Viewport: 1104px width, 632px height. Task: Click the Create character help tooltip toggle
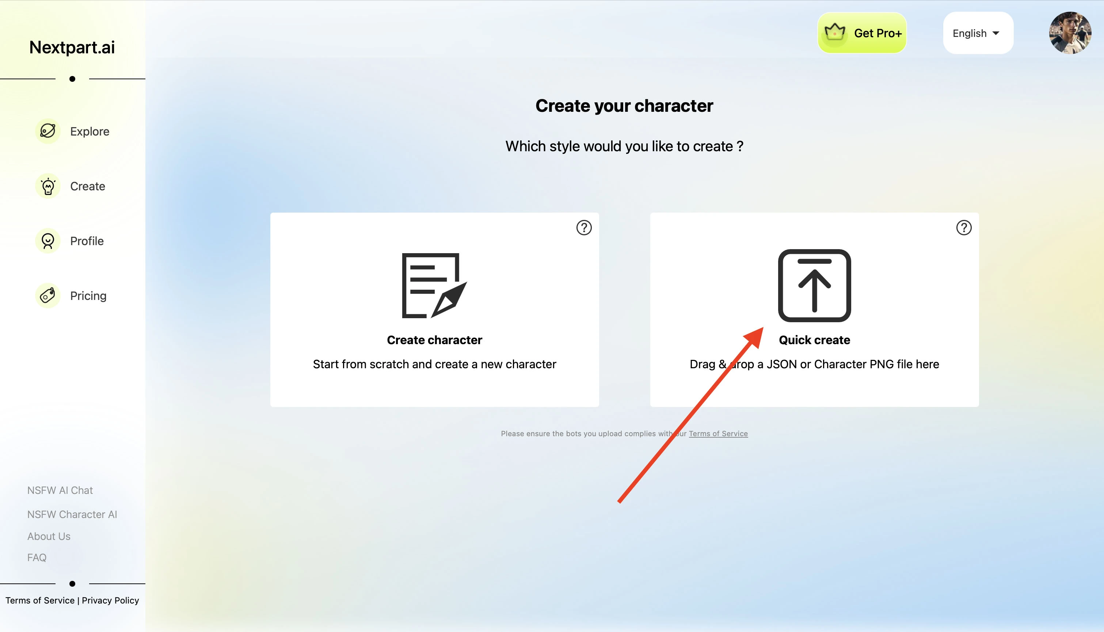point(583,227)
